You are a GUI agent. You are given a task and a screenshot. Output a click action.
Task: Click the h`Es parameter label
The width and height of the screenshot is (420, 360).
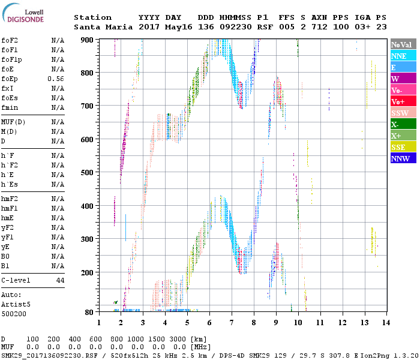tap(10, 185)
